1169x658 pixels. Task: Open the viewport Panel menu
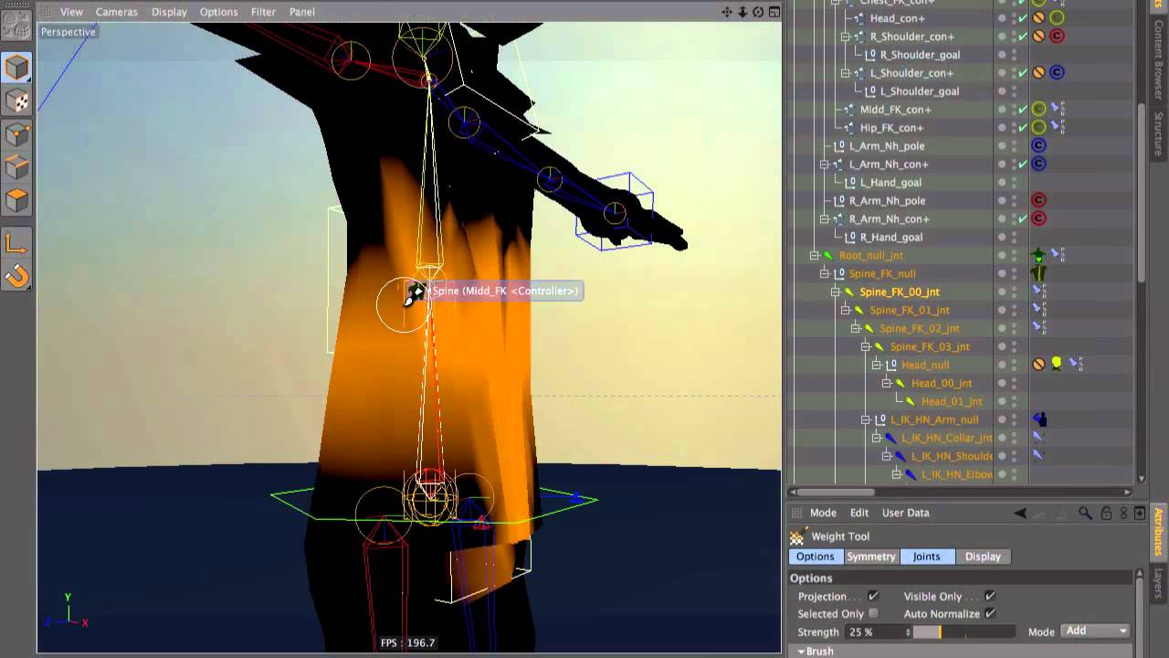pos(302,12)
